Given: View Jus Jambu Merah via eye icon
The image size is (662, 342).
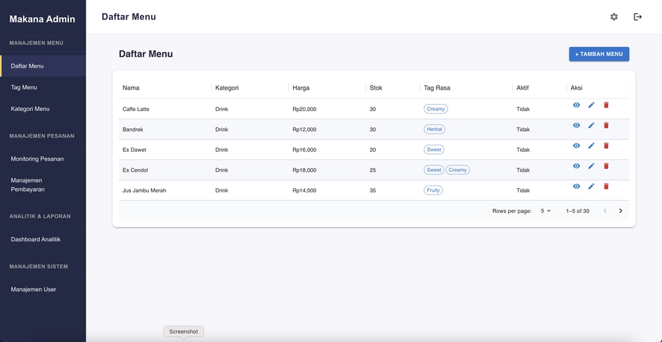Looking at the screenshot, I should tap(576, 187).
